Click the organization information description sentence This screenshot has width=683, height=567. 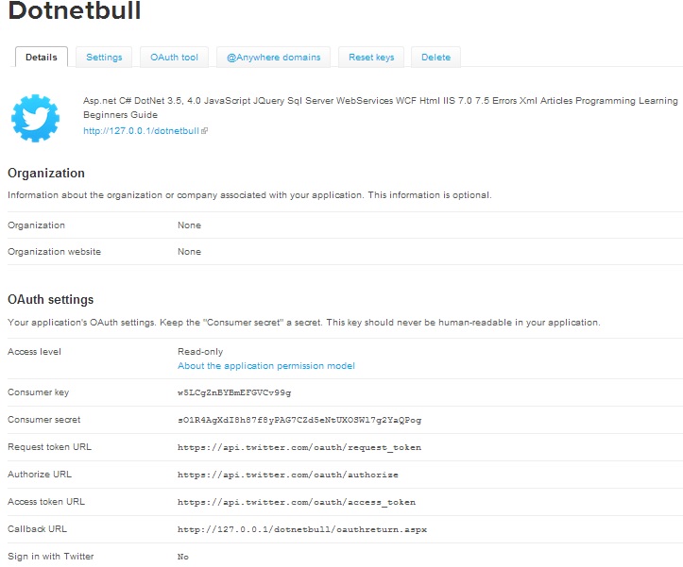249,195
